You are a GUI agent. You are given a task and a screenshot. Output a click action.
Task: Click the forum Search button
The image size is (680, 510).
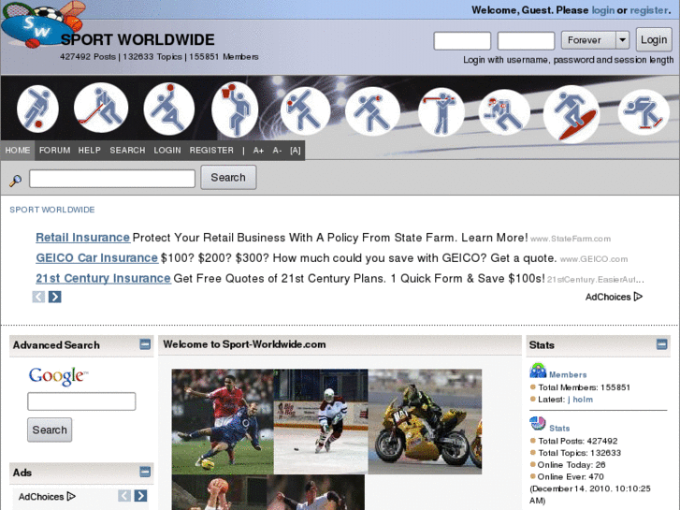(228, 177)
